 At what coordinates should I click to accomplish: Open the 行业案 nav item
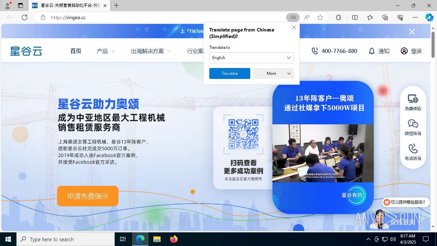[195, 51]
